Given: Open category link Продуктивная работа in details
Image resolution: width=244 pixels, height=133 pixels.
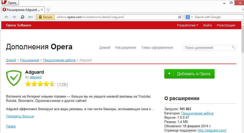Looking at the screenshot, I should coord(197,113).
